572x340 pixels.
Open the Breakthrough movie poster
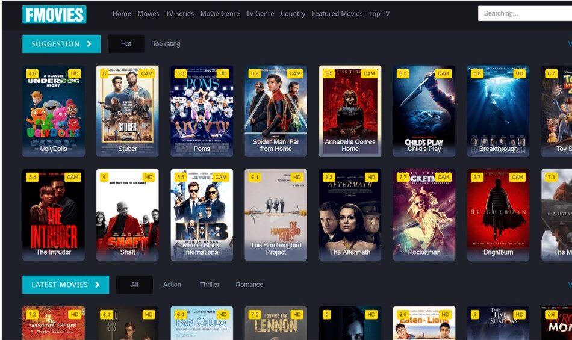coord(498,111)
